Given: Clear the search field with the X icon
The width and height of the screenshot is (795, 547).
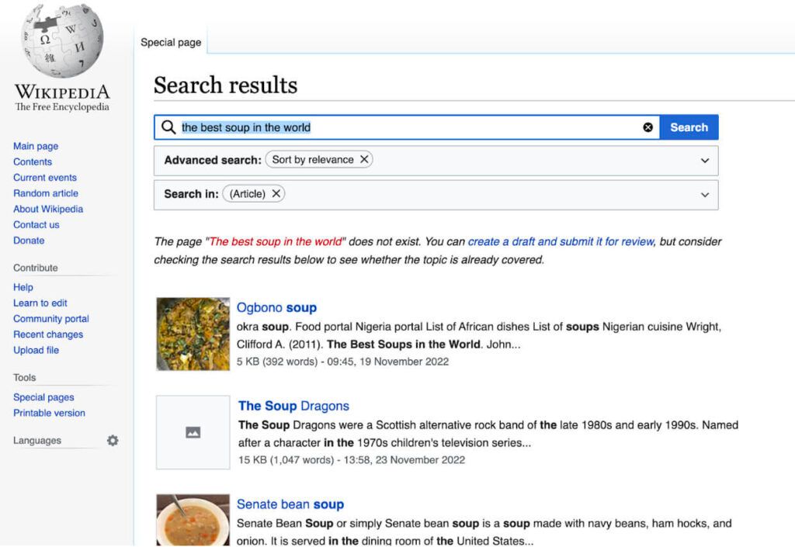Looking at the screenshot, I should (647, 127).
